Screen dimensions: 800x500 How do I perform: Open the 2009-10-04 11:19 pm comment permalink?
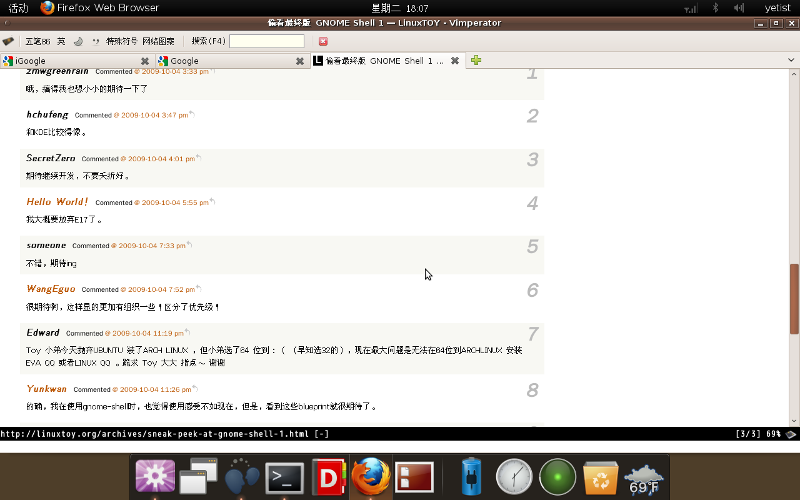point(144,333)
